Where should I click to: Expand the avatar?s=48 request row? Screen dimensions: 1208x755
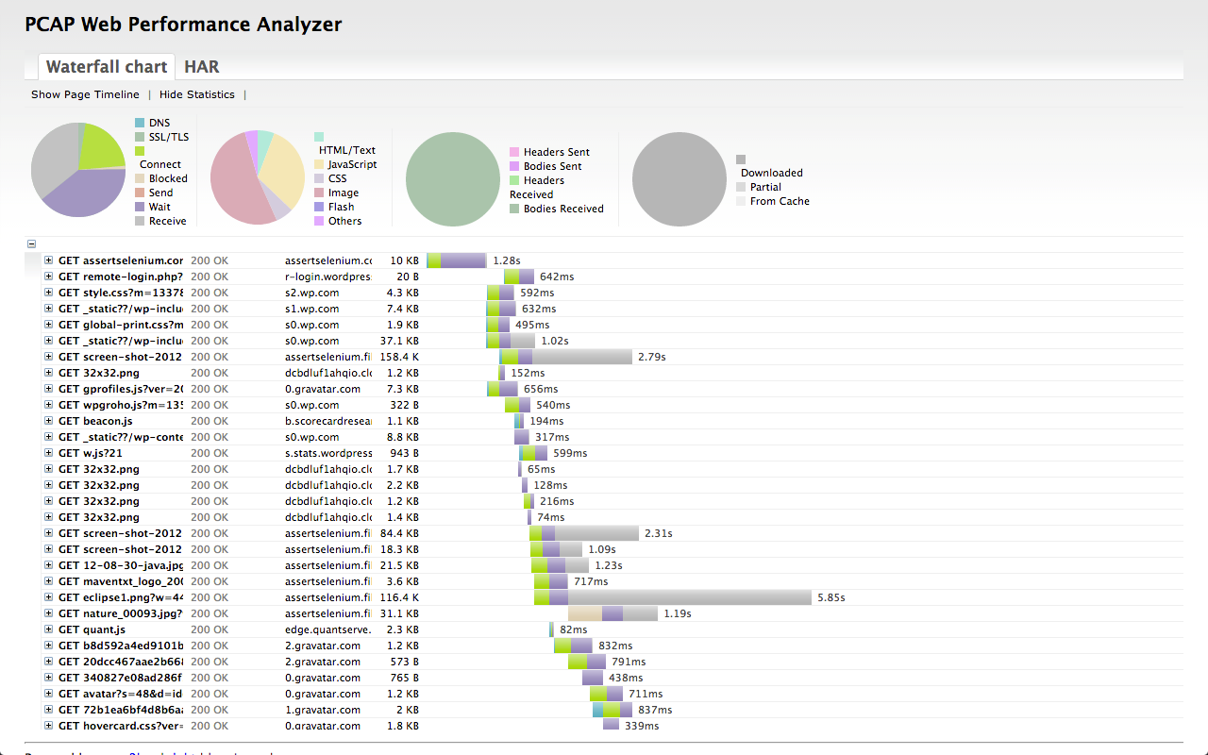coord(49,694)
